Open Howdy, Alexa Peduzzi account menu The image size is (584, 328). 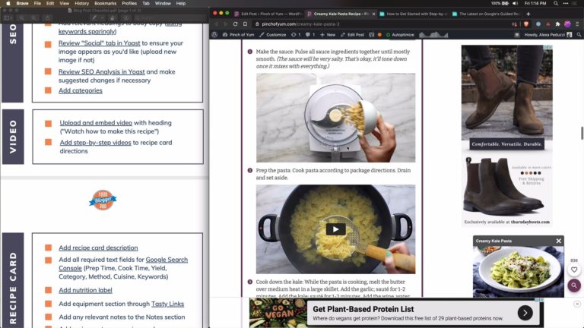tap(547, 35)
